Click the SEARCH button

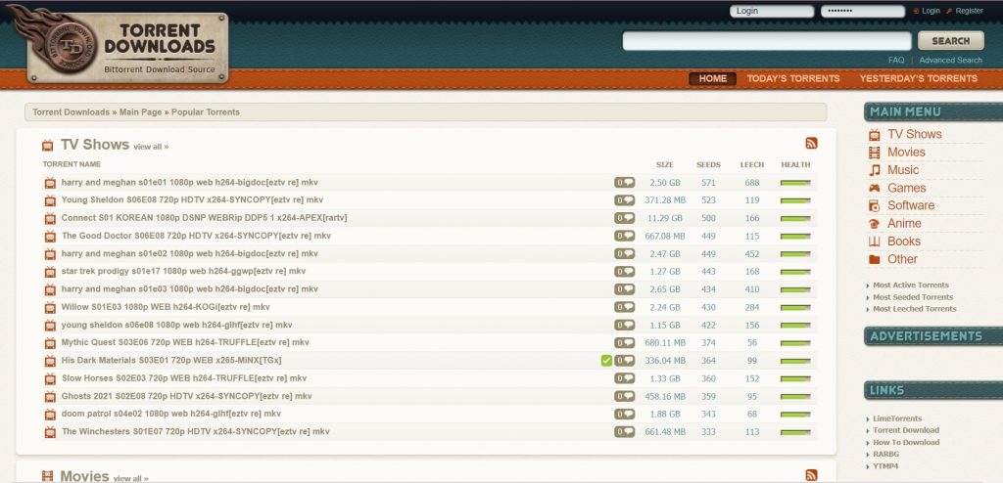[x=950, y=41]
